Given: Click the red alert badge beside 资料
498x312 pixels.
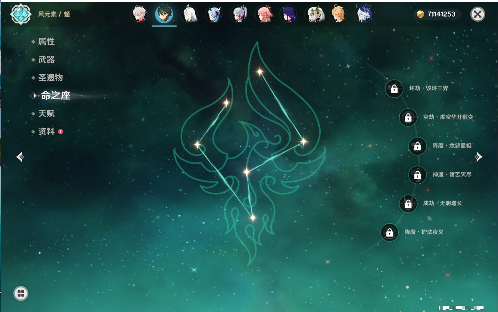Looking at the screenshot, I should pyautogui.click(x=61, y=132).
